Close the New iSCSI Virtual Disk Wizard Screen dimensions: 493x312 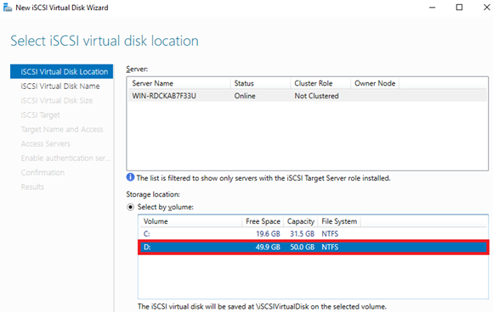pos(486,8)
